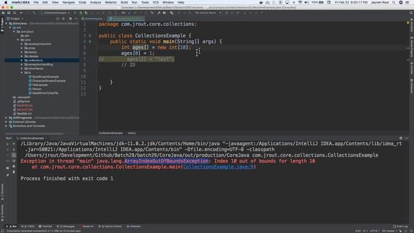Viewport: 414px width, 233px height.
Task: Click the collapse-all icon in Project panel
Action: click(x=63, y=19)
